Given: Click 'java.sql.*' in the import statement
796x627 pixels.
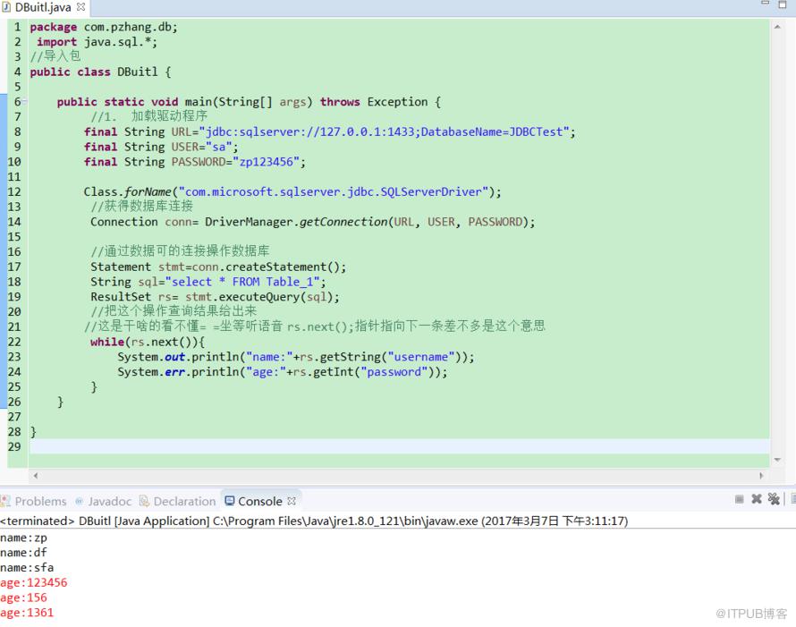Looking at the screenshot, I should tap(118, 42).
